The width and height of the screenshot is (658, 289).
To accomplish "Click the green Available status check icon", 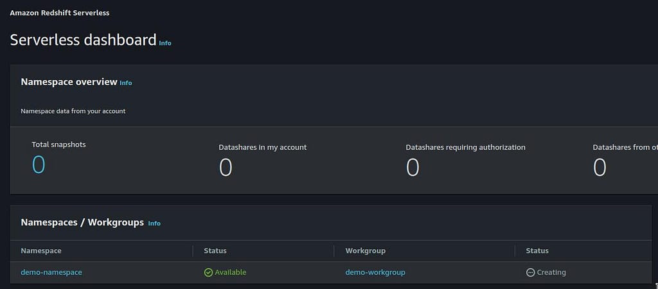I will 208,273.
